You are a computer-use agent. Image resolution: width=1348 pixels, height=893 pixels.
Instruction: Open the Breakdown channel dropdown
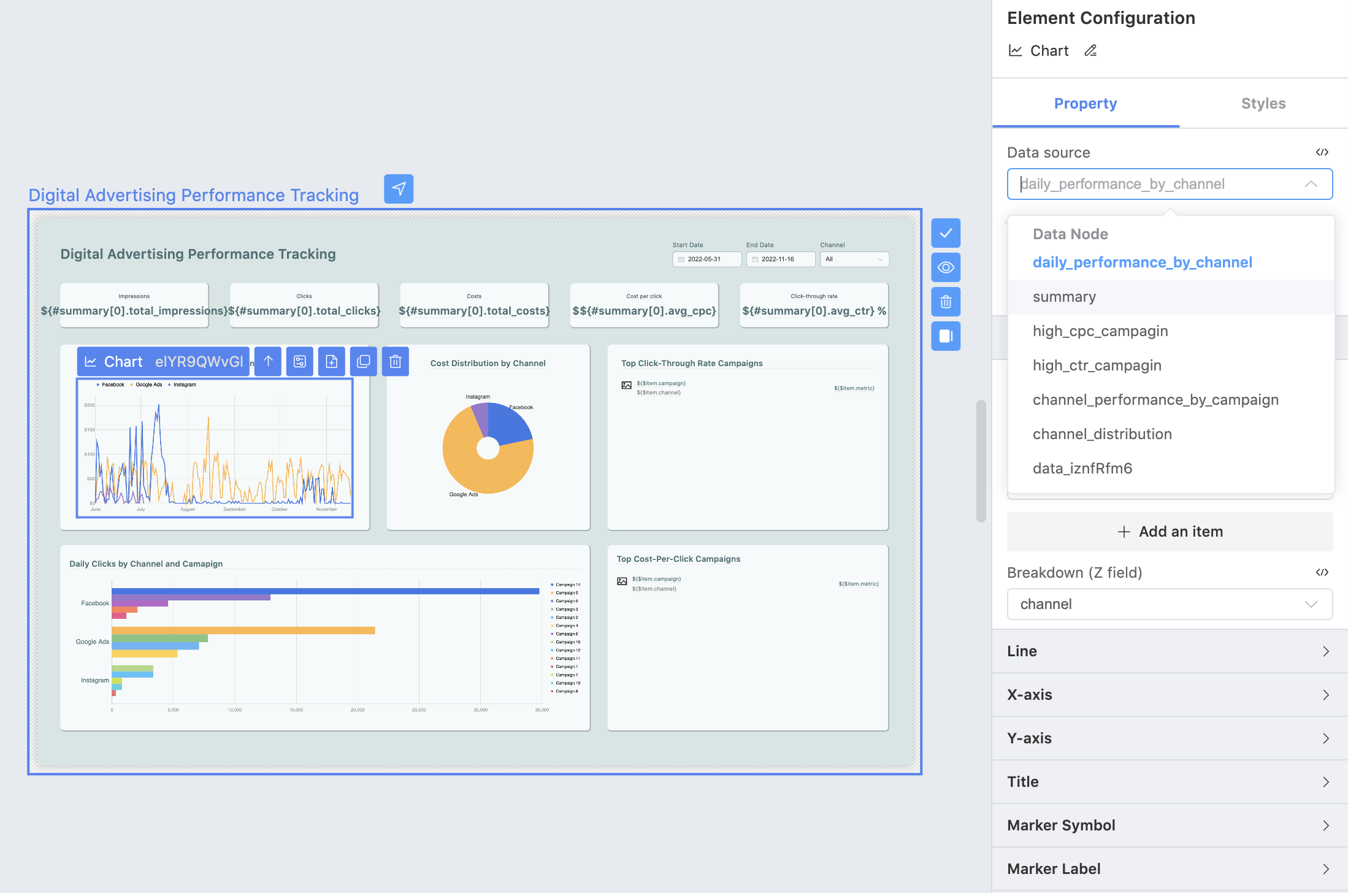1170,604
